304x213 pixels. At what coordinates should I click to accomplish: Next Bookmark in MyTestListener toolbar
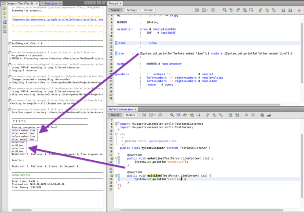pos(214,115)
